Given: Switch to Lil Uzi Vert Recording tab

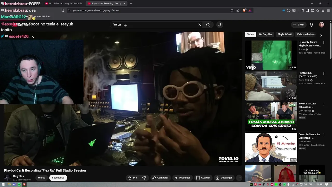Looking at the screenshot, I should pyautogui.click(x=64, y=3).
